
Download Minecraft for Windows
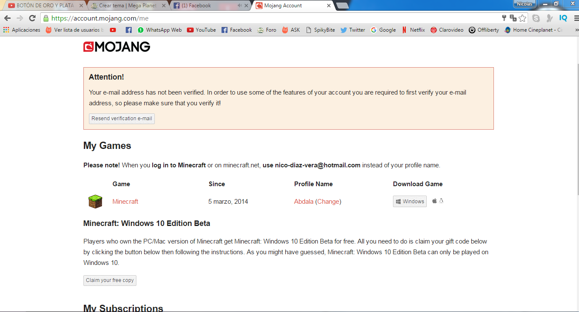[410, 202]
